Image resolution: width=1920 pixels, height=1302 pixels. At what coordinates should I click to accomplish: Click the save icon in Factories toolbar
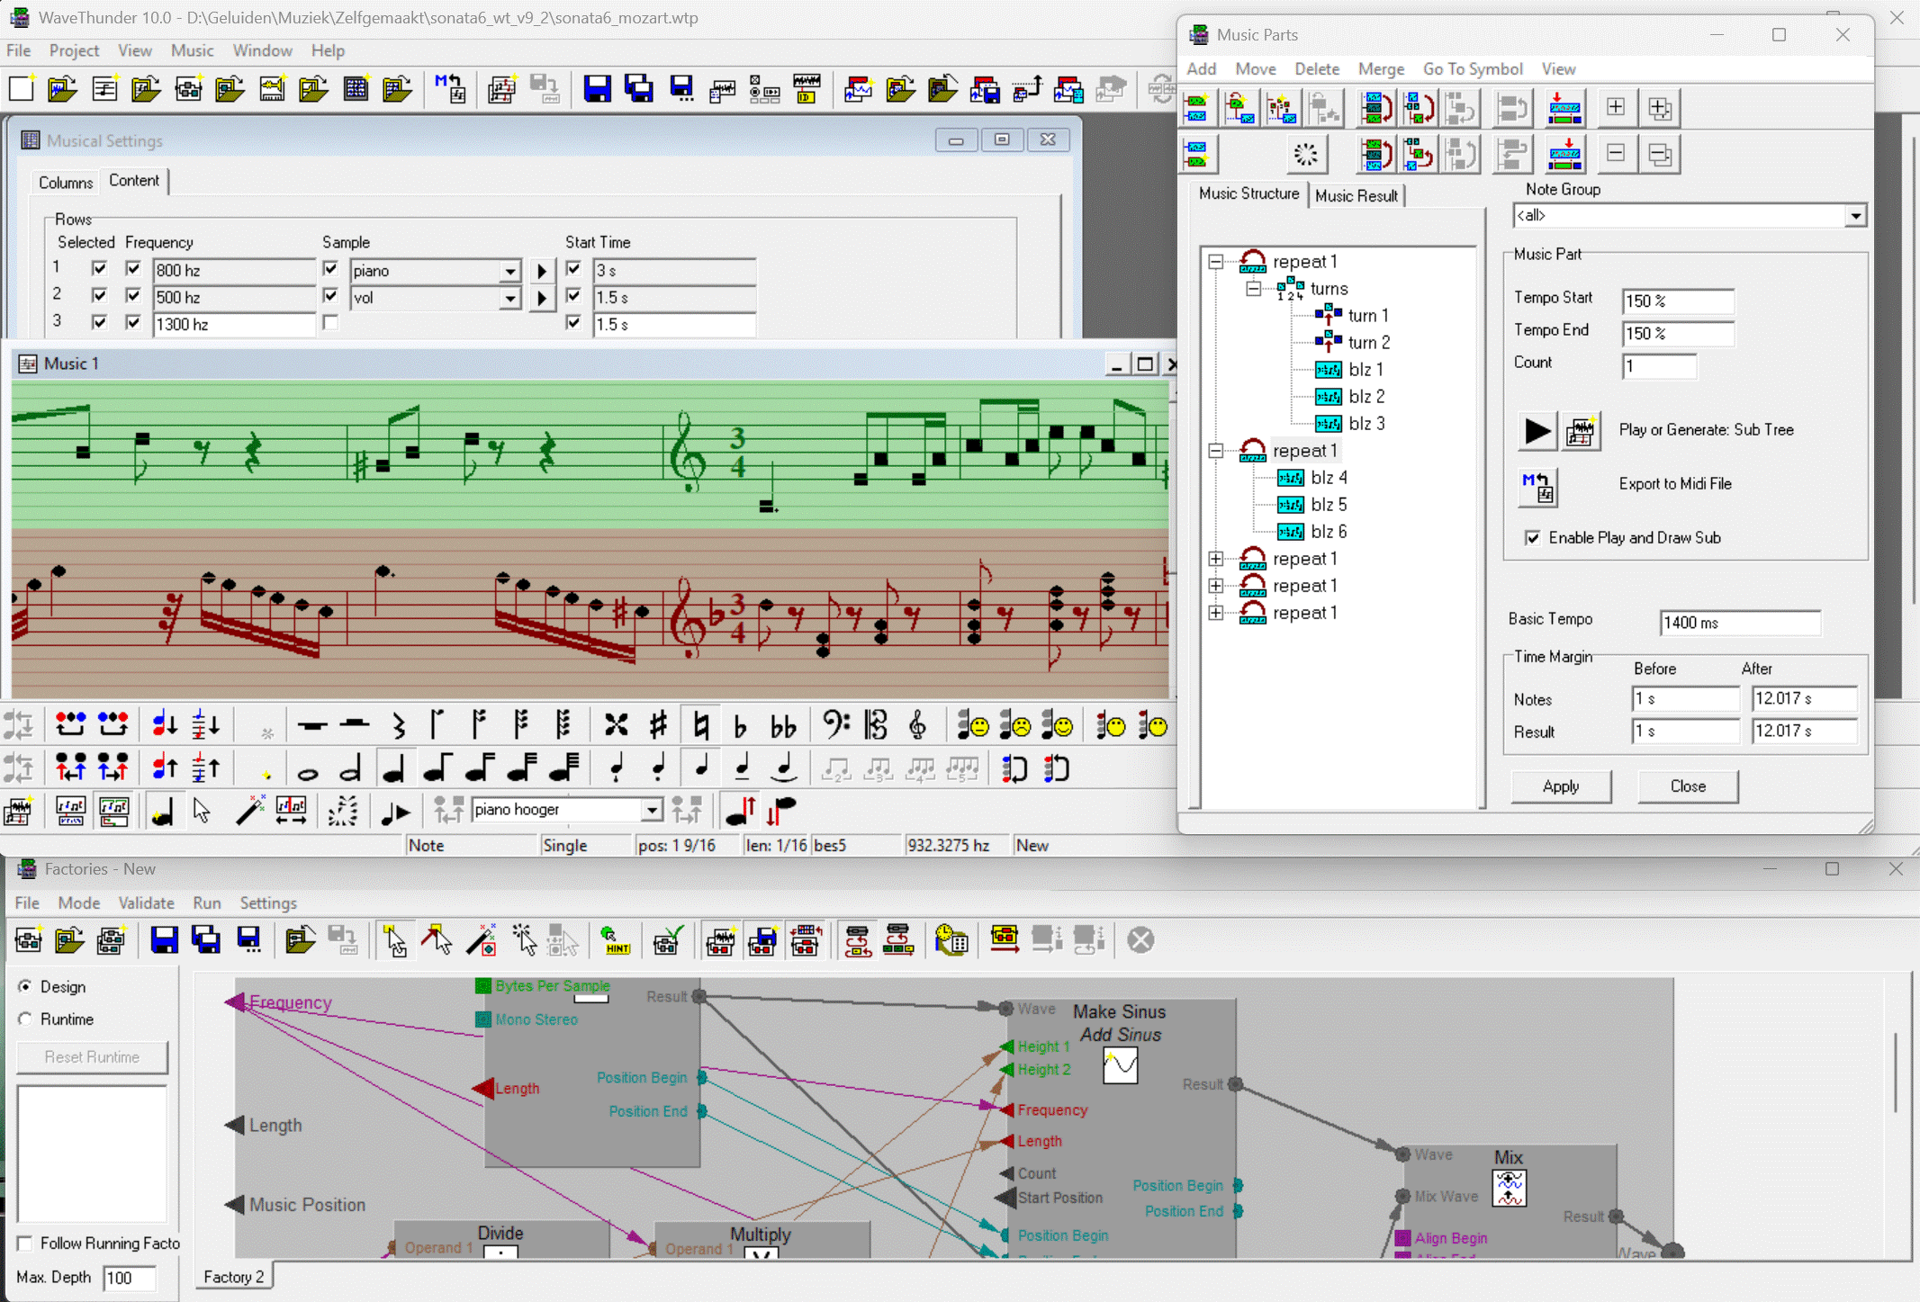click(164, 940)
